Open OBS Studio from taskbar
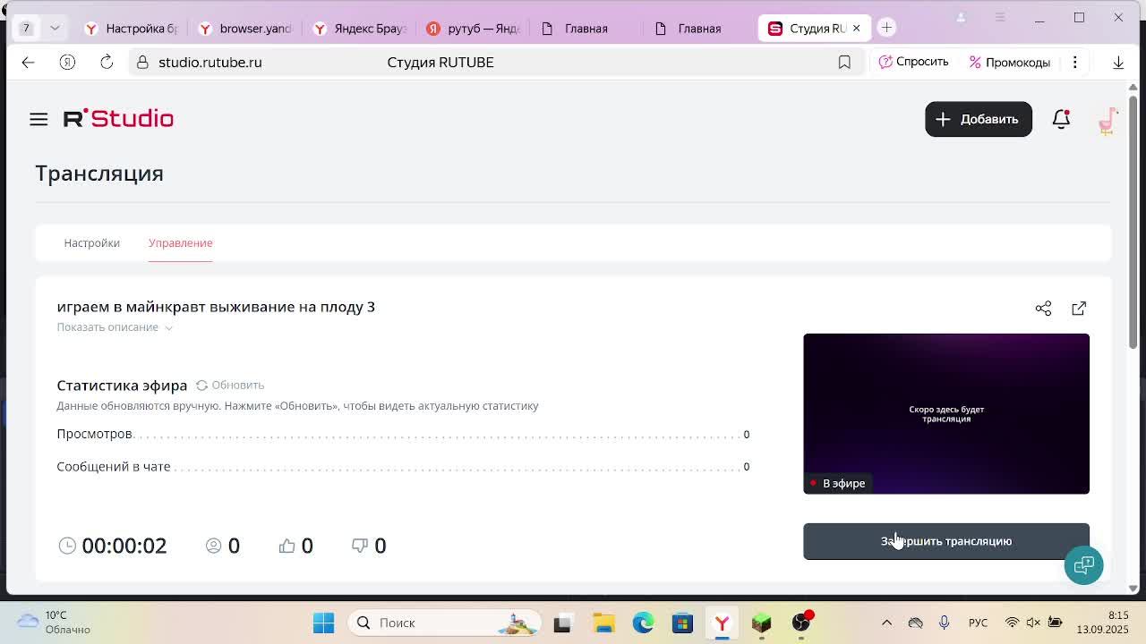 point(800,623)
